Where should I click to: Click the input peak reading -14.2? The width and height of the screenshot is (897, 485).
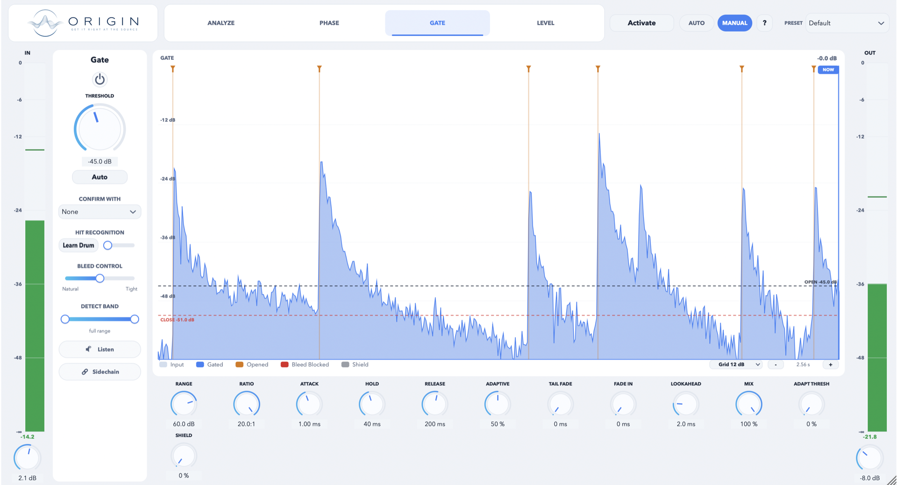click(x=27, y=437)
